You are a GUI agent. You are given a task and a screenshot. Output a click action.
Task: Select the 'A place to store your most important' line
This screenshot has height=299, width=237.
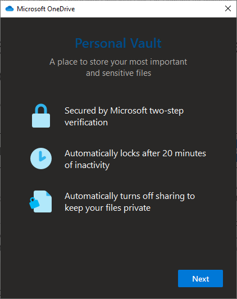tap(118, 62)
